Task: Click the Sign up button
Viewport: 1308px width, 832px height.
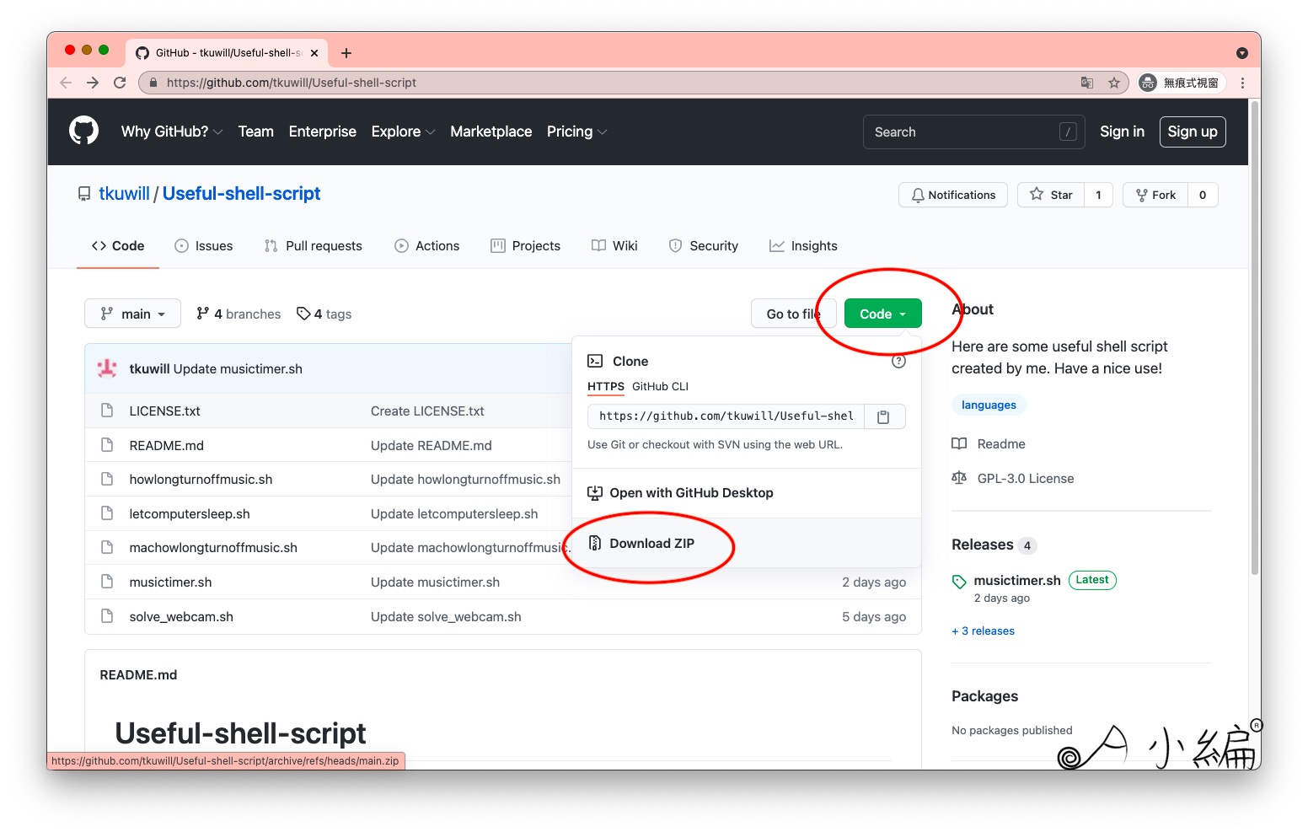Action: point(1193,132)
